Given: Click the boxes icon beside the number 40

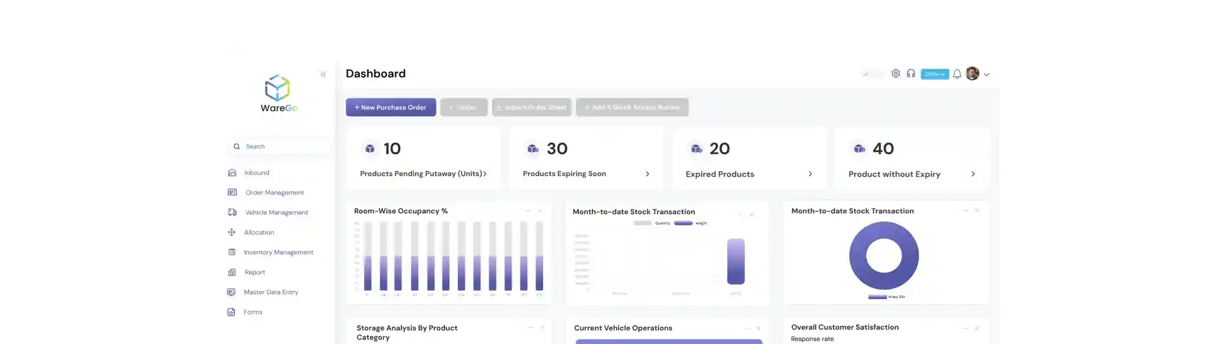Looking at the screenshot, I should coord(859,149).
